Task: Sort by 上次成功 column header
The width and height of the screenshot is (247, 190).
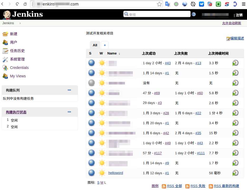Action: (149, 53)
